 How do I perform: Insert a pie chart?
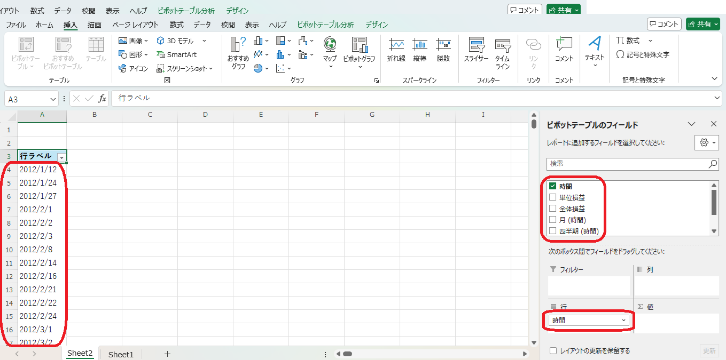(261, 68)
